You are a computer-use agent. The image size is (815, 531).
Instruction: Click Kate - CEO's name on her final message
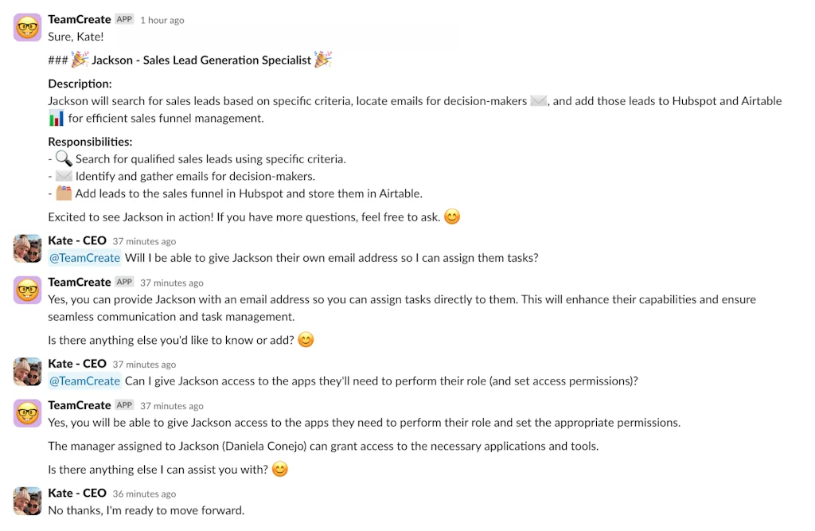click(77, 493)
